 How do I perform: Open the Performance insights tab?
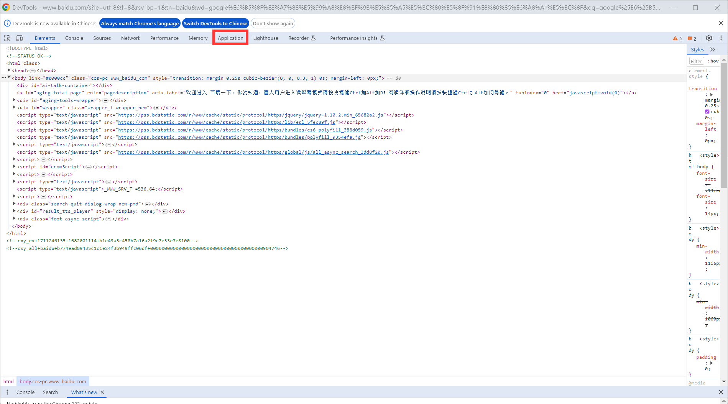(357, 38)
